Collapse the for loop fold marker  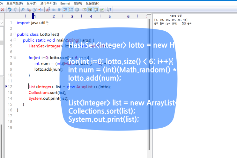(15, 58)
